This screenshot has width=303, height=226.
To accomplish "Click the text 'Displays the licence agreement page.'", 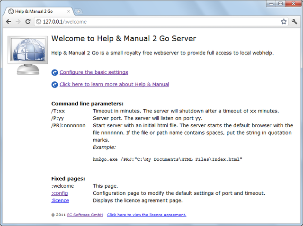I will (x=138, y=200).
